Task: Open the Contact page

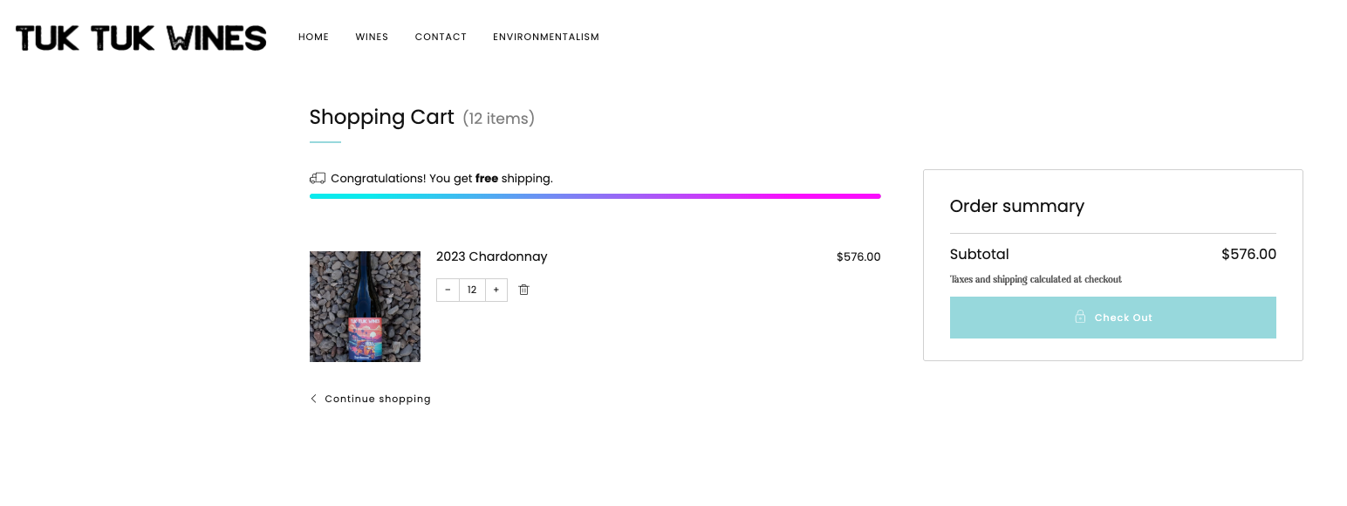Action: 441,37
